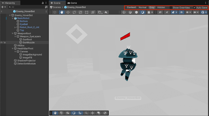Select the Hand view tool in top toolbar

tap(62, 12)
